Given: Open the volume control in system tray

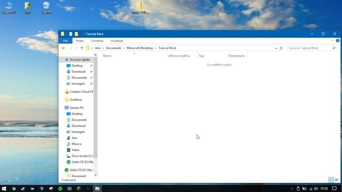Looking at the screenshot, I should 316,189.
